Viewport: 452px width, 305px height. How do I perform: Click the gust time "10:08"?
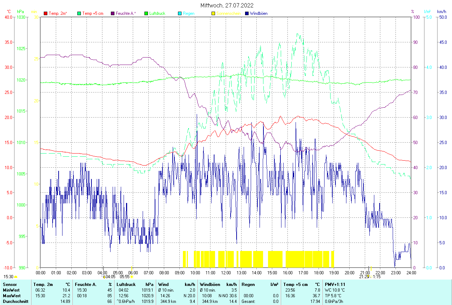click(207, 295)
